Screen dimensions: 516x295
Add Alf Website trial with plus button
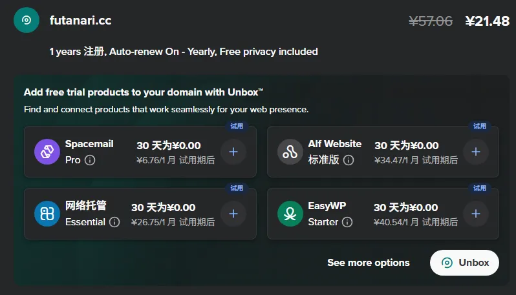click(476, 152)
